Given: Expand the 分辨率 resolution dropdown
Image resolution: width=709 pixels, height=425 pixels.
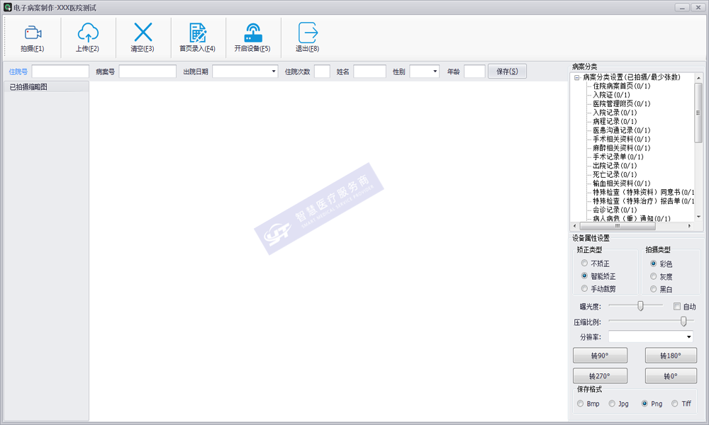Looking at the screenshot, I should 688,337.
